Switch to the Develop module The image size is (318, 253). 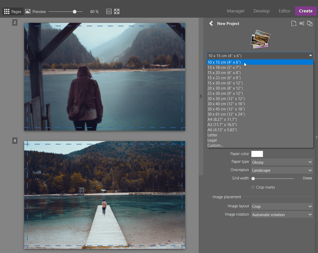(262, 11)
